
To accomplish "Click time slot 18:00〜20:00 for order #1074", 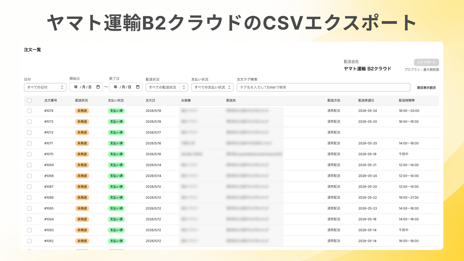I will tap(409, 111).
